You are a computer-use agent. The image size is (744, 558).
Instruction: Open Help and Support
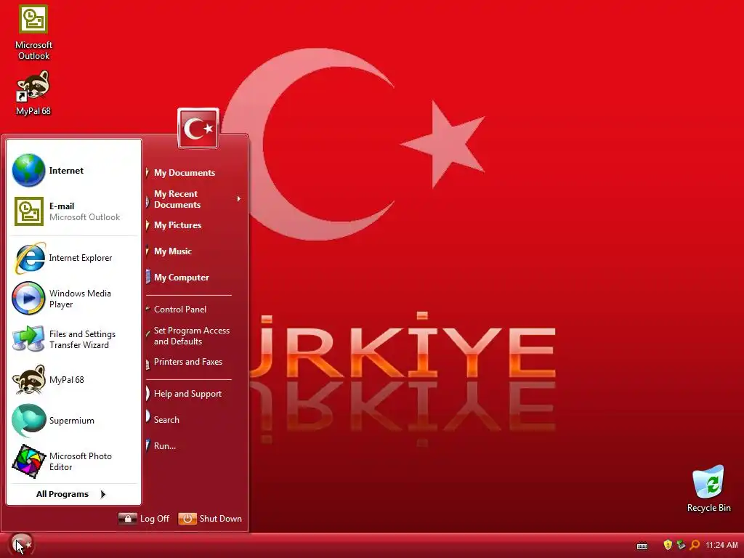point(187,394)
